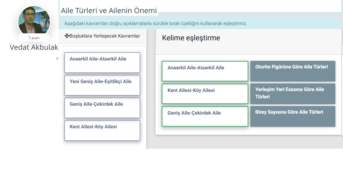The height and width of the screenshot is (172, 343).
Task: Select Anaerkil Aile-Ataerkil Aile in the concepts list
Action: click(x=102, y=62)
